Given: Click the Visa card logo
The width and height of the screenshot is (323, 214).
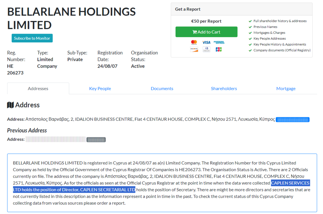Looking at the screenshot, I should [206, 42].
